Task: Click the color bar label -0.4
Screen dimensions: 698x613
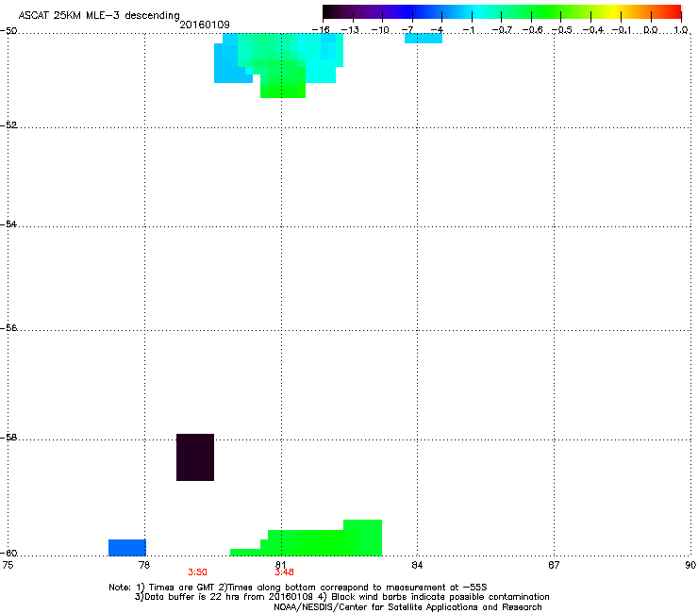Action: click(x=593, y=30)
